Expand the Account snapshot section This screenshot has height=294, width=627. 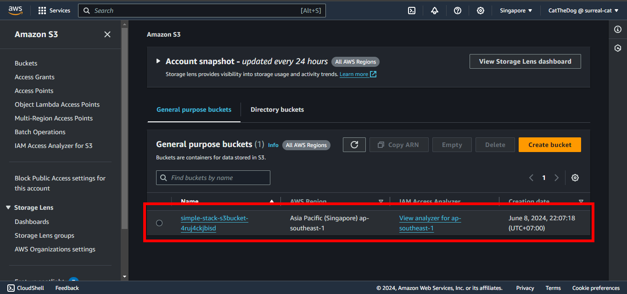158,61
